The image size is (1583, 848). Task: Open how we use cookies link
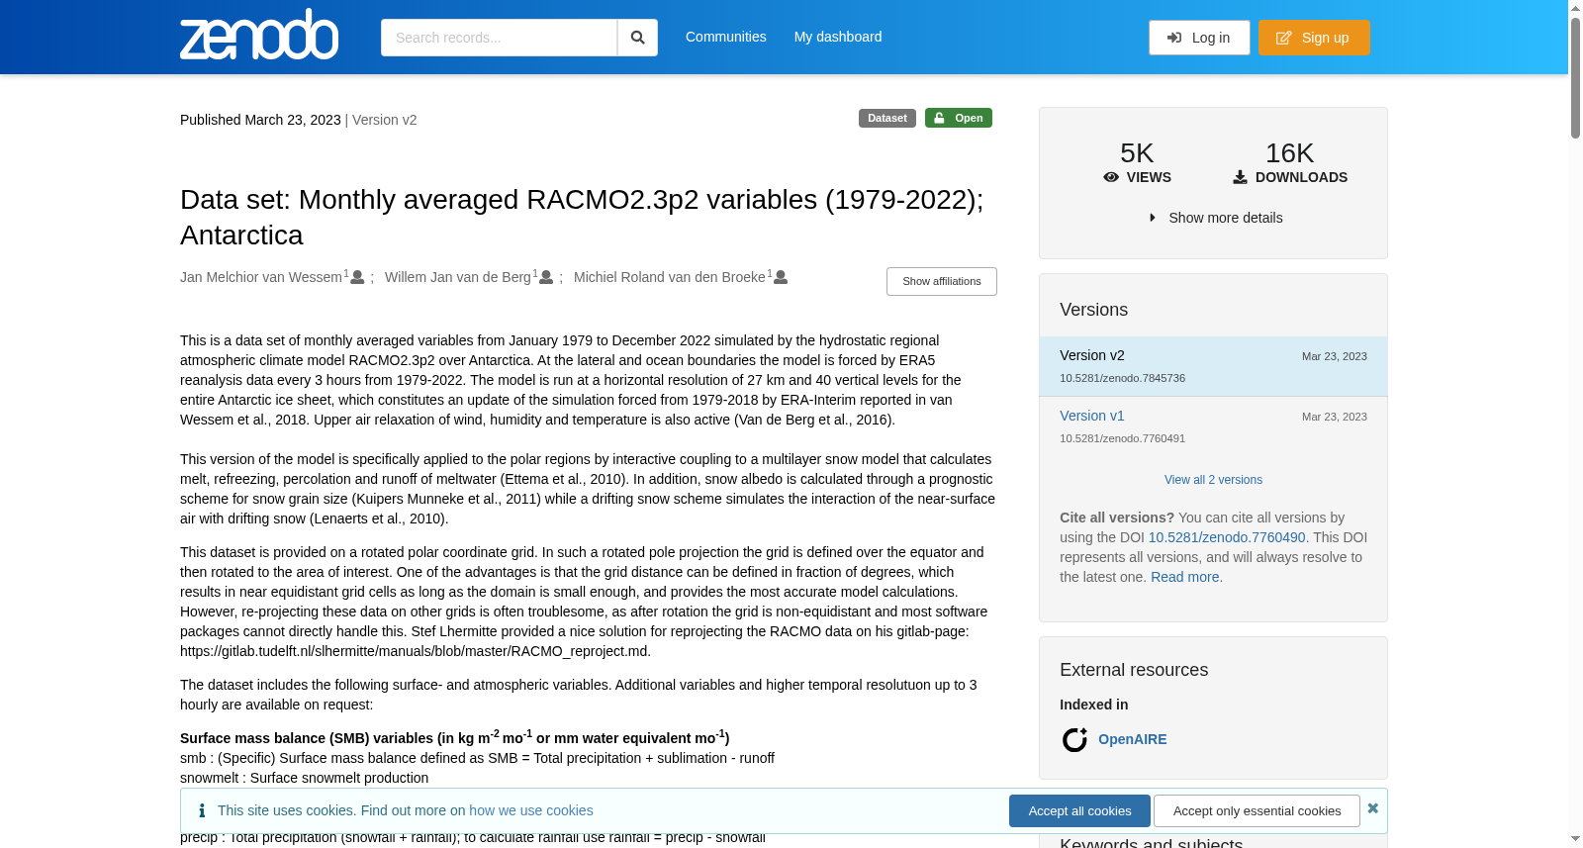pyautogui.click(x=531, y=810)
